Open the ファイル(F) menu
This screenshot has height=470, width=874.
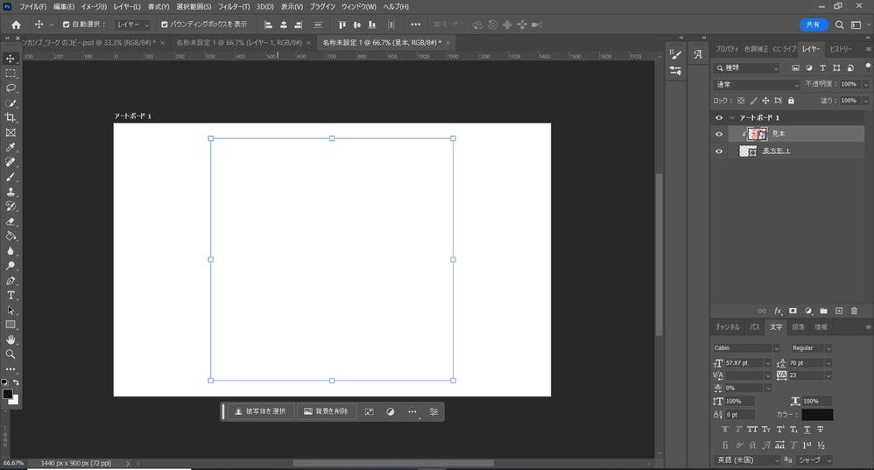[x=33, y=7]
